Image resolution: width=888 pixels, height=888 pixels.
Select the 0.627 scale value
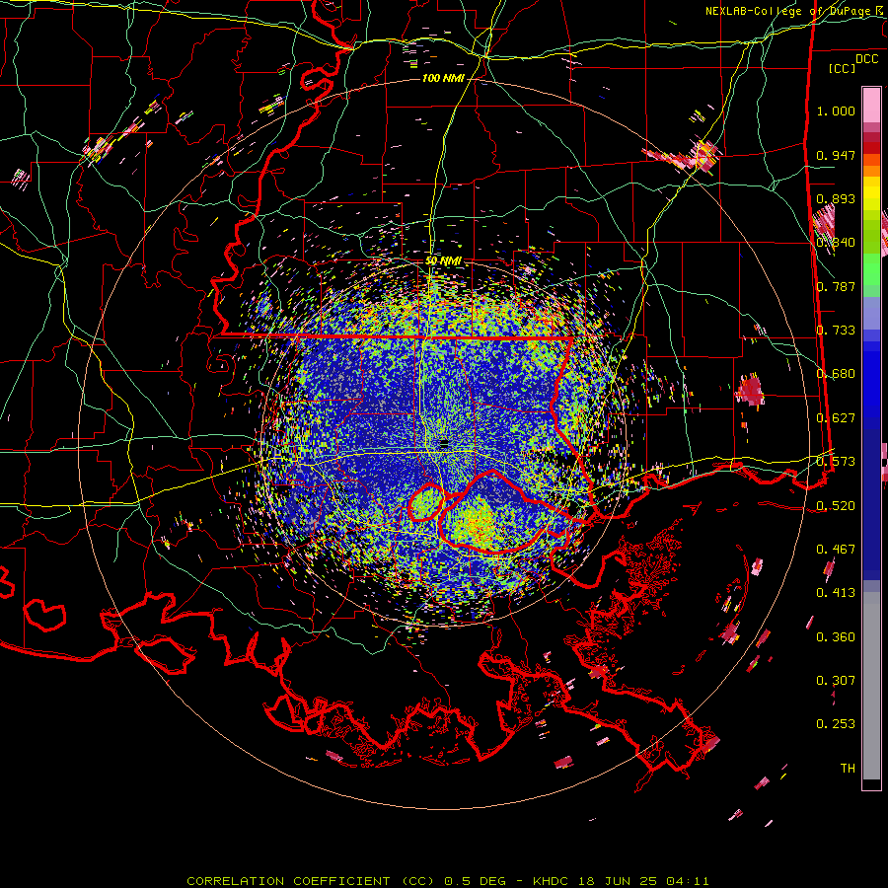(836, 418)
